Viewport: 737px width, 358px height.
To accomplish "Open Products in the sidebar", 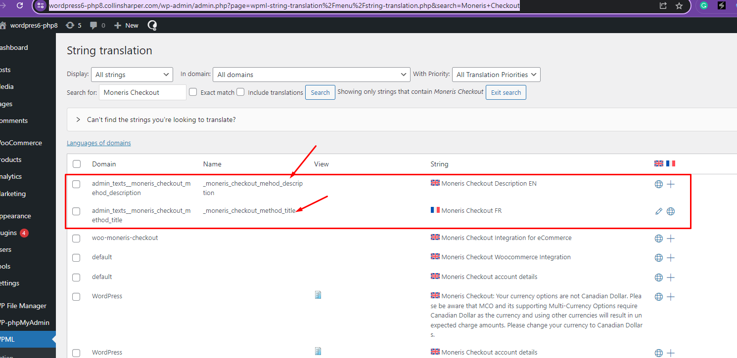I will [x=11, y=159].
